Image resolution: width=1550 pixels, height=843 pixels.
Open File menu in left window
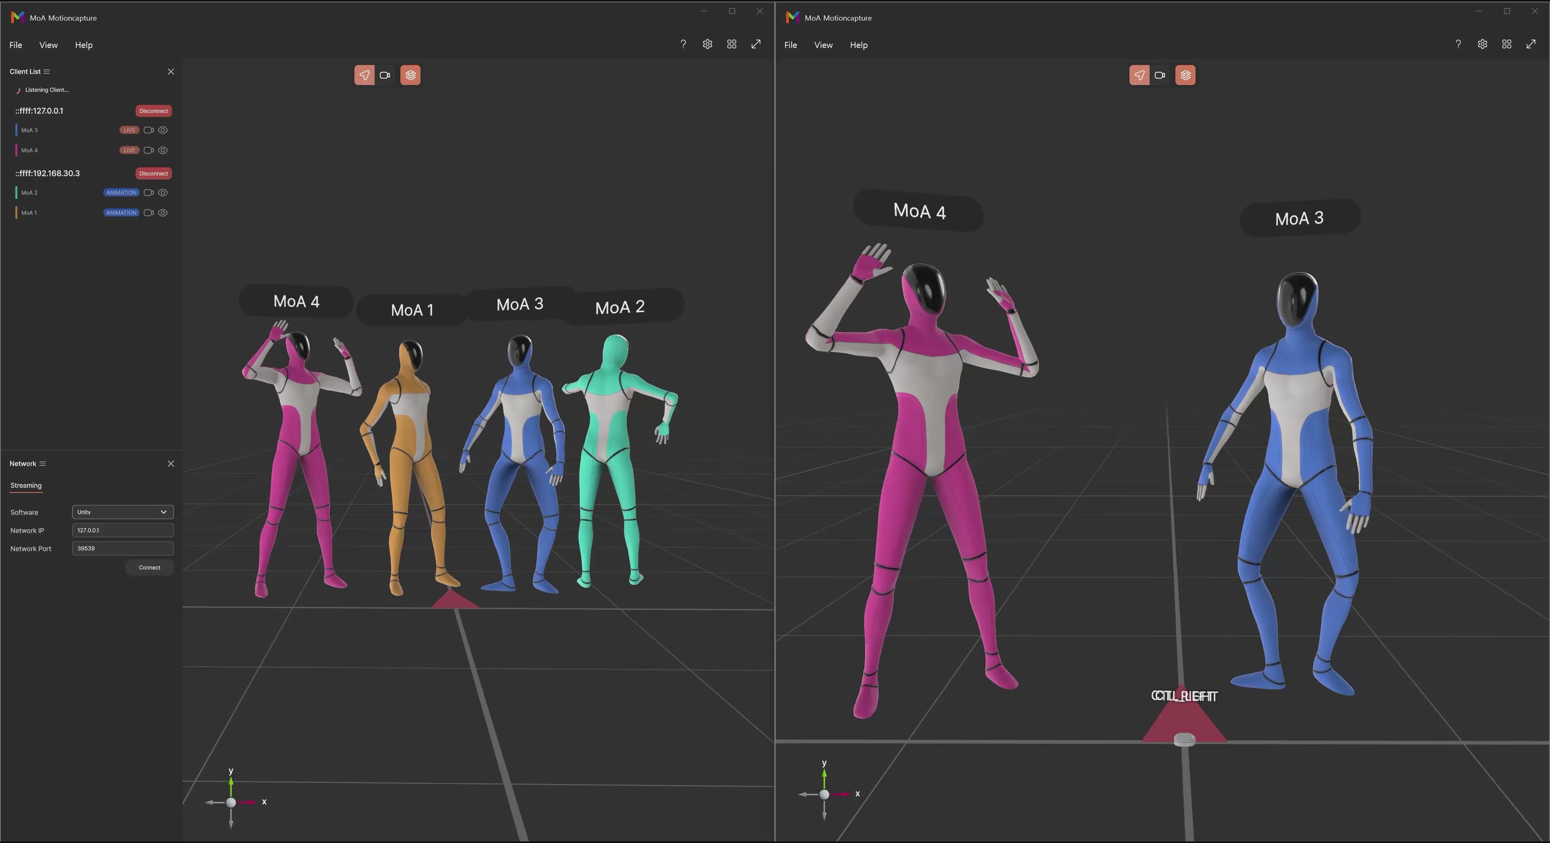pos(16,45)
